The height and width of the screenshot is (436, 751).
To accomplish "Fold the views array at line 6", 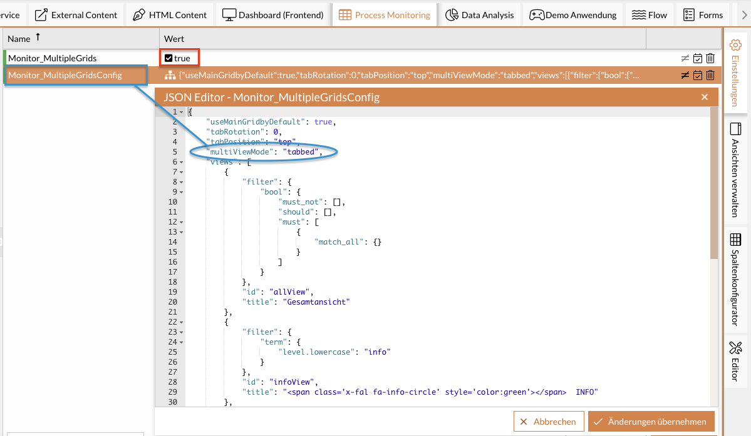I will coord(182,162).
